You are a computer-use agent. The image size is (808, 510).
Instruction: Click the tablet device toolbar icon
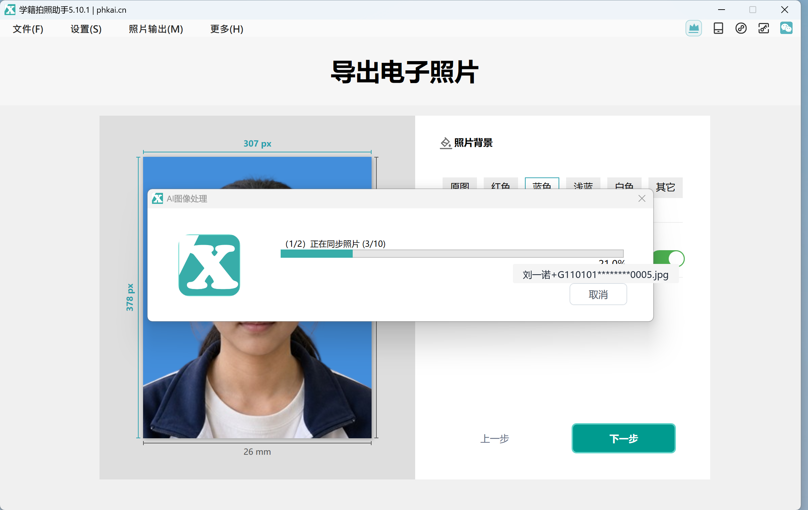tap(718, 28)
